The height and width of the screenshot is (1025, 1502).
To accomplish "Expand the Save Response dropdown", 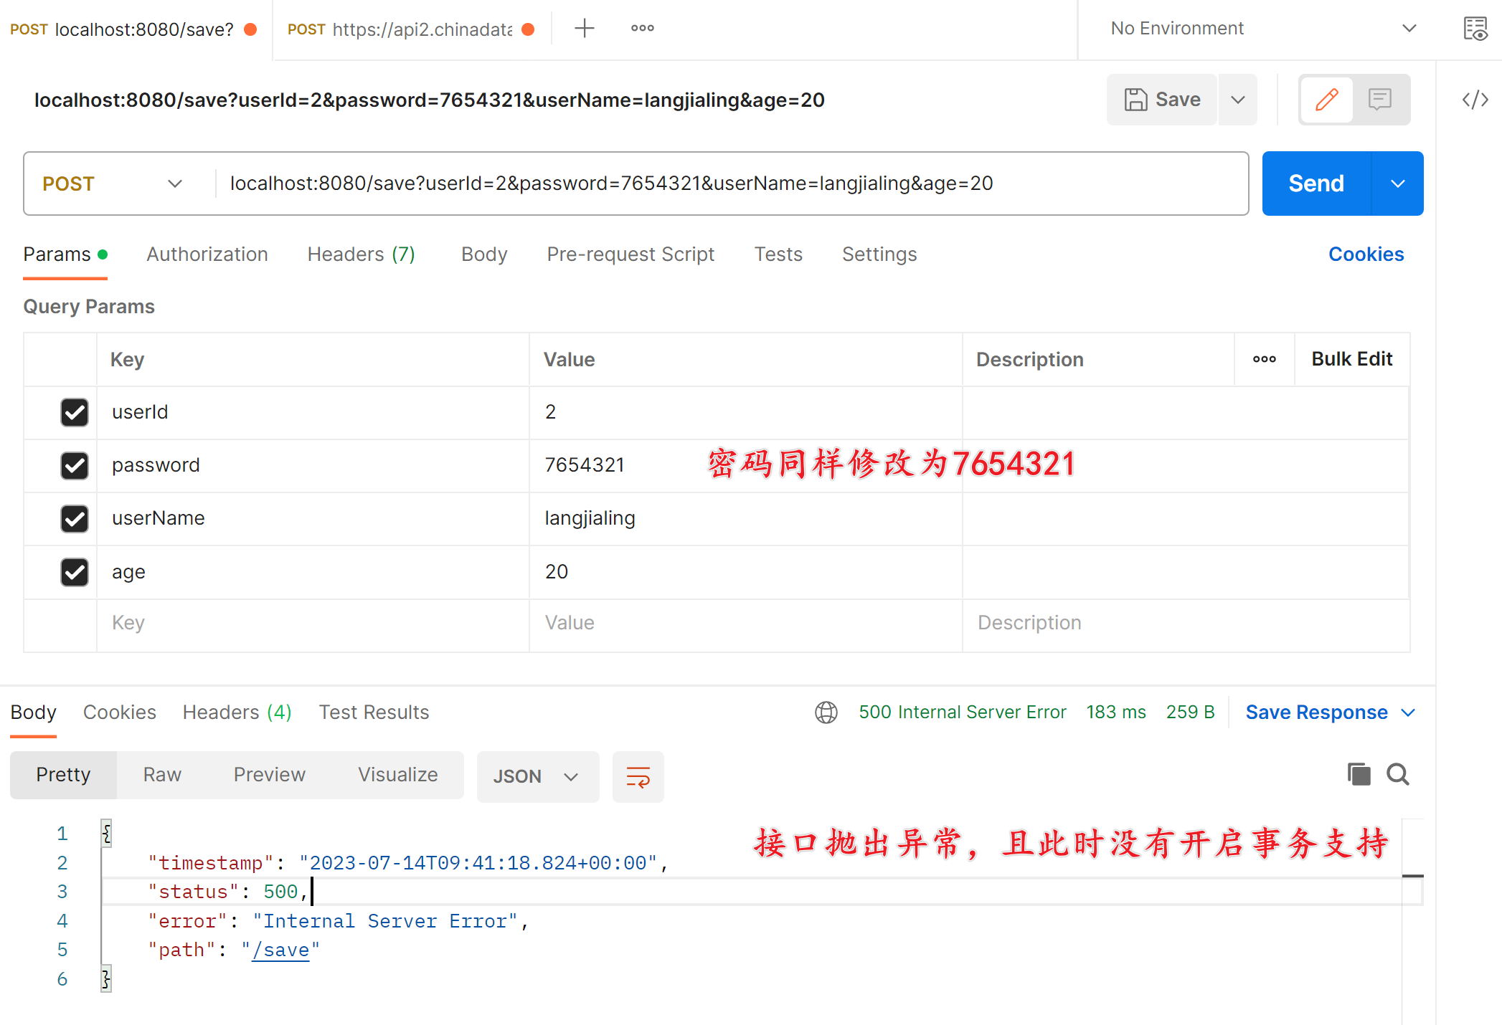I will [x=1407, y=712].
